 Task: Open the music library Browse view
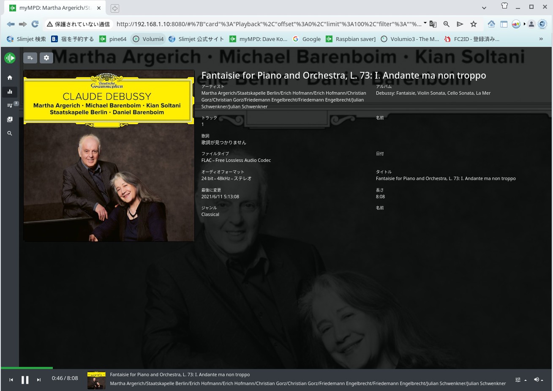[10, 119]
